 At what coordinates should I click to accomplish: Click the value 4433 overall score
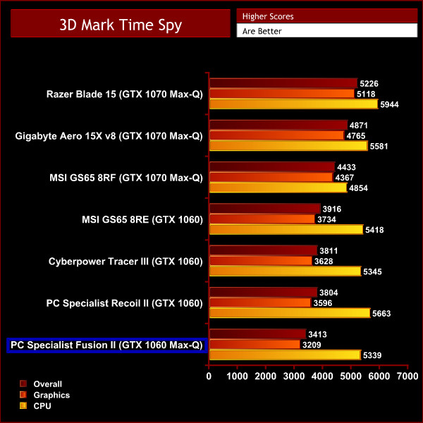click(346, 167)
